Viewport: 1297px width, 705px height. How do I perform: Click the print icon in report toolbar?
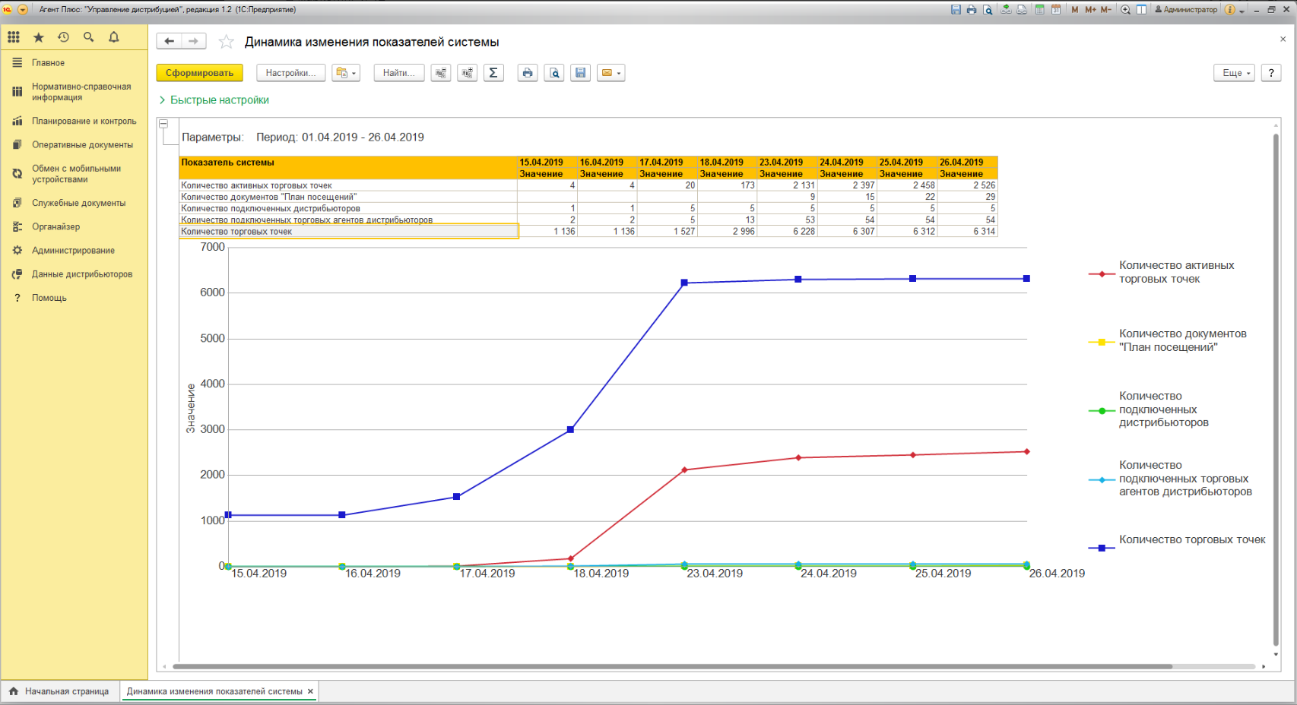[528, 73]
